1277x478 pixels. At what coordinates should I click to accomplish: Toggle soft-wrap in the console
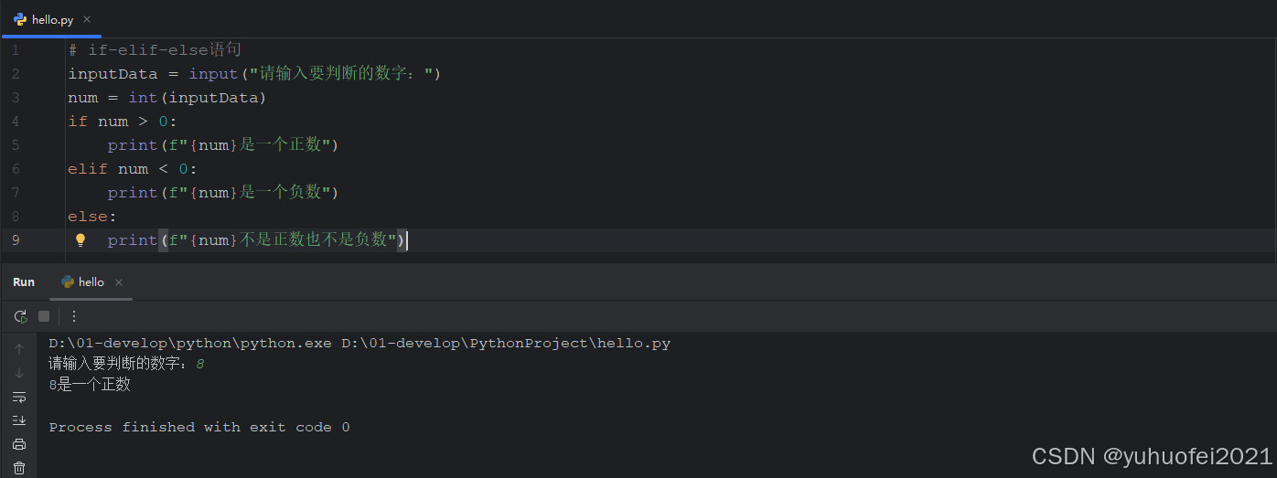pyautogui.click(x=19, y=397)
